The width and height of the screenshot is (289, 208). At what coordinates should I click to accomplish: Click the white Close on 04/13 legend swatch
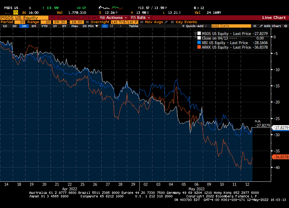pos(199,38)
